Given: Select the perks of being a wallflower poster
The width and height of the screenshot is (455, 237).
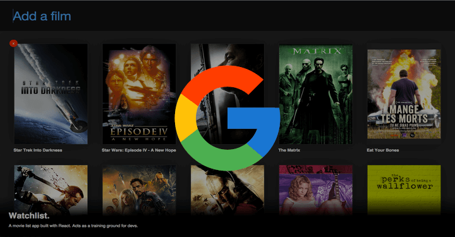Looking at the screenshot, I should point(404,190).
